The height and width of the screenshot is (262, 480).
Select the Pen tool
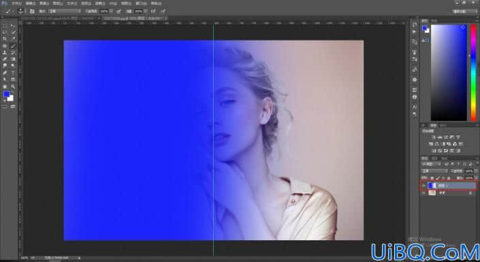[5, 73]
